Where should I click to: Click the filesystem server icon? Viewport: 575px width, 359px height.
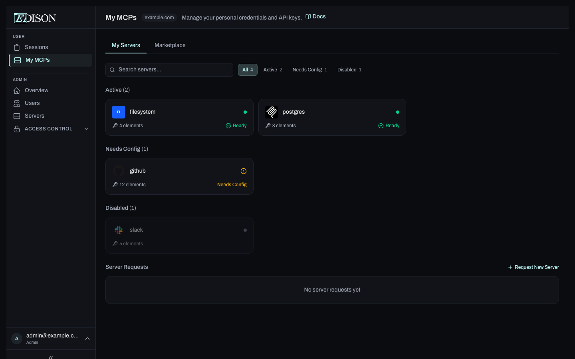(119, 112)
